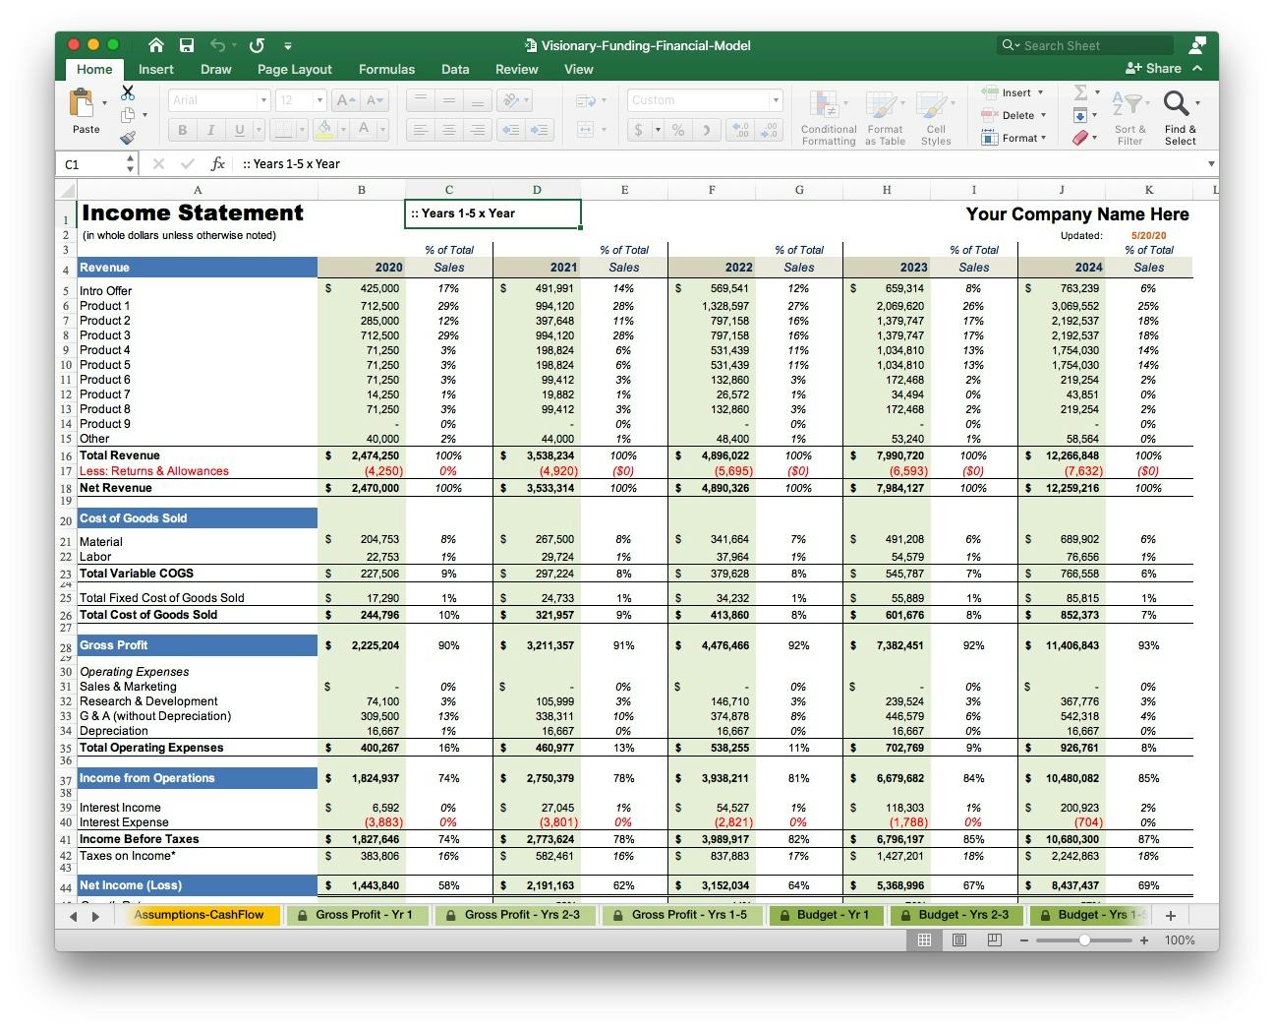This screenshot has width=1274, height=1030.
Task: Click the Share button
Action: (x=1154, y=68)
